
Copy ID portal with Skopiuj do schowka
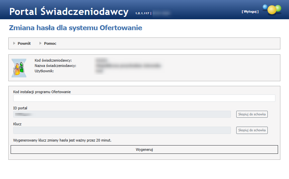(252, 114)
